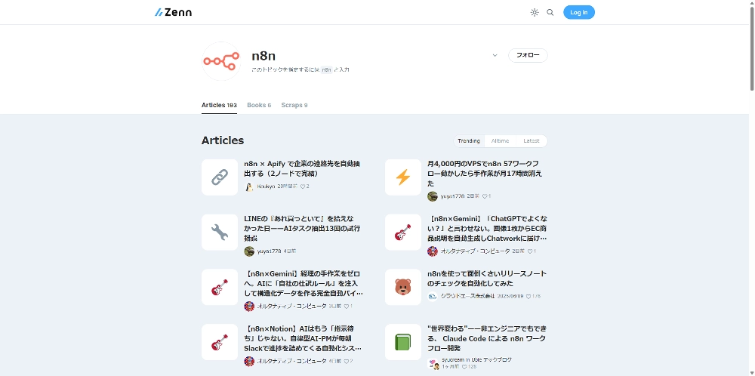
Task: Open the n8n × Apify article title
Action: pos(302,168)
